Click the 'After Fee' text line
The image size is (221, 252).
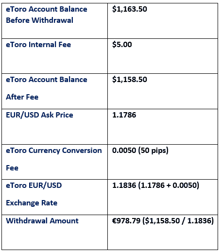click(x=22, y=97)
